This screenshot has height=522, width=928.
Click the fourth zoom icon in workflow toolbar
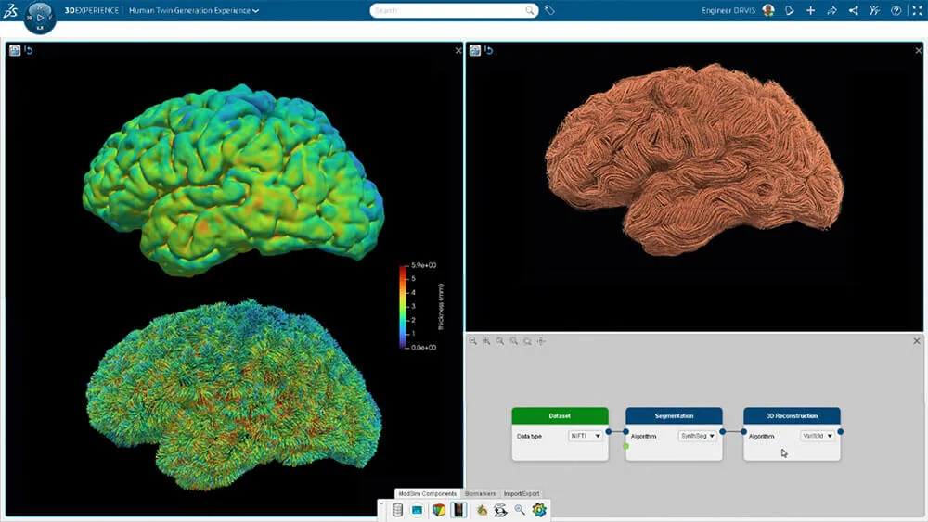point(514,341)
